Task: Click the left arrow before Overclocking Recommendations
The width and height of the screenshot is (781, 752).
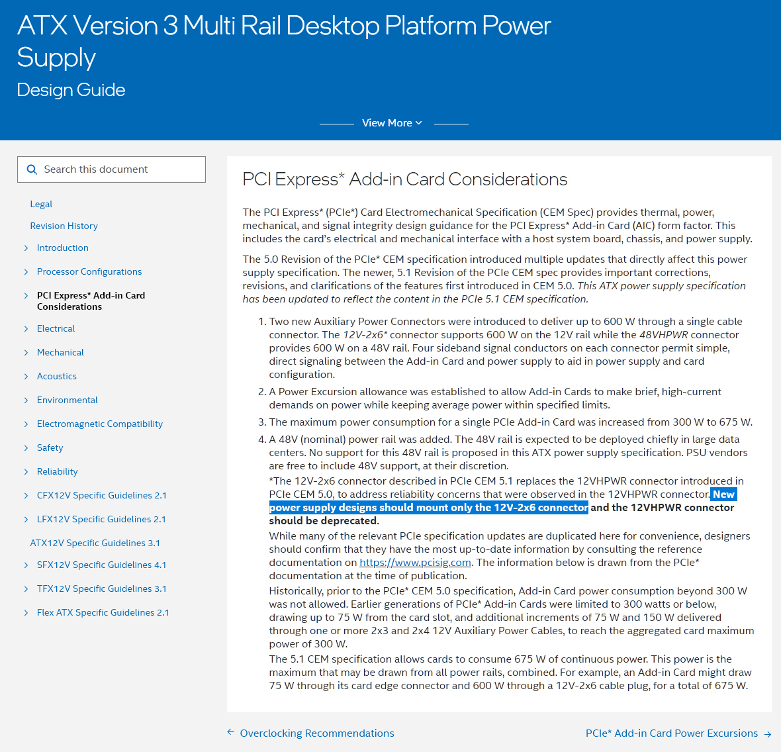Action: [x=230, y=732]
